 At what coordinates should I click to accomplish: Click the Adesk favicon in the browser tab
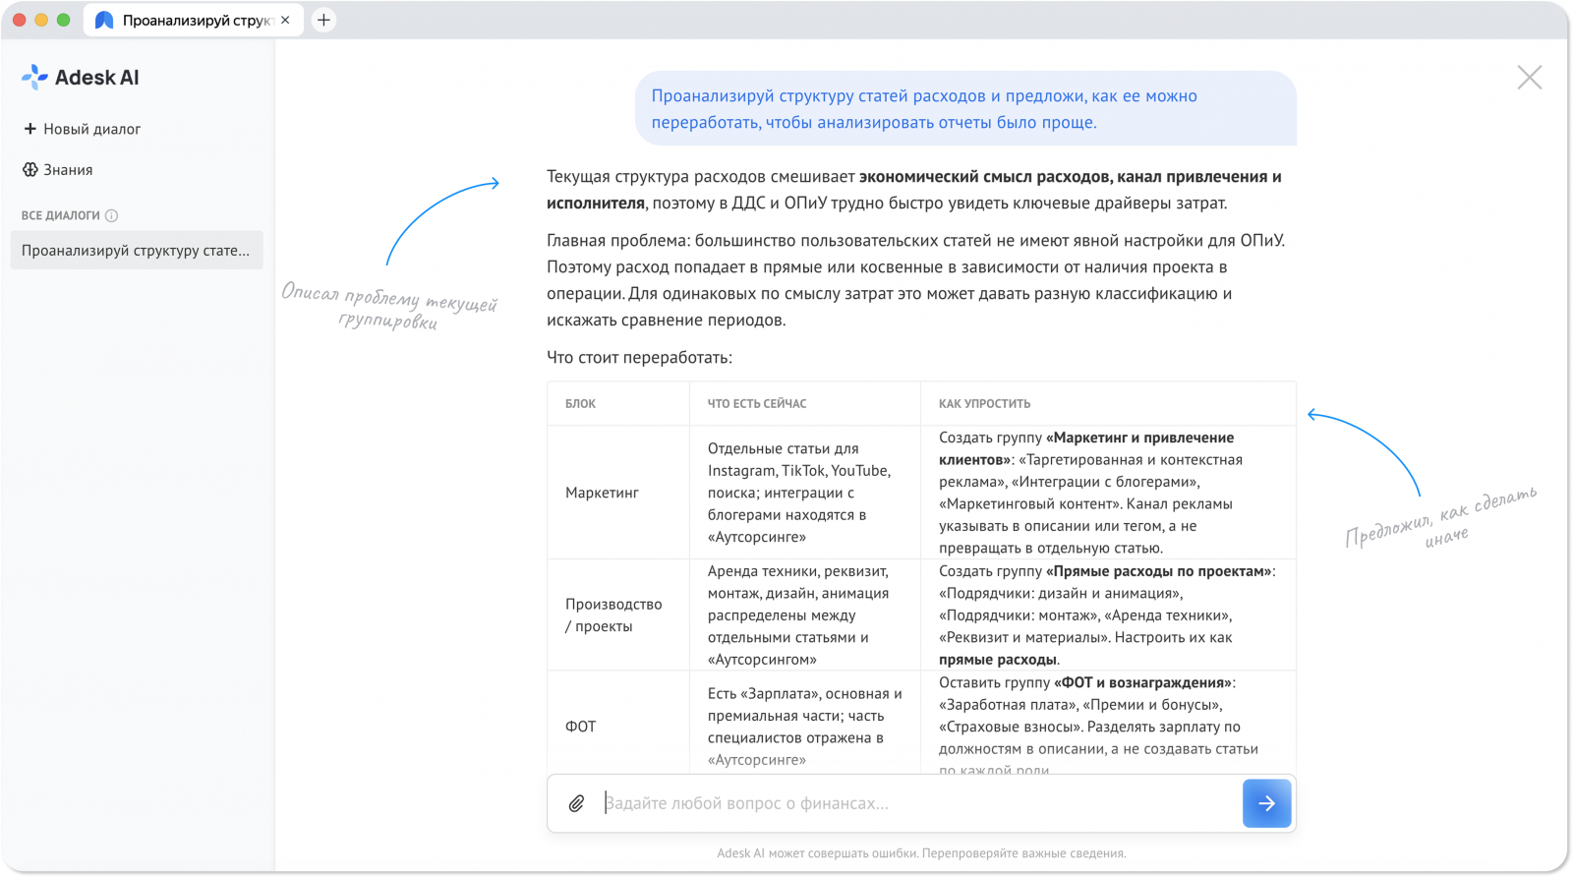(x=104, y=20)
